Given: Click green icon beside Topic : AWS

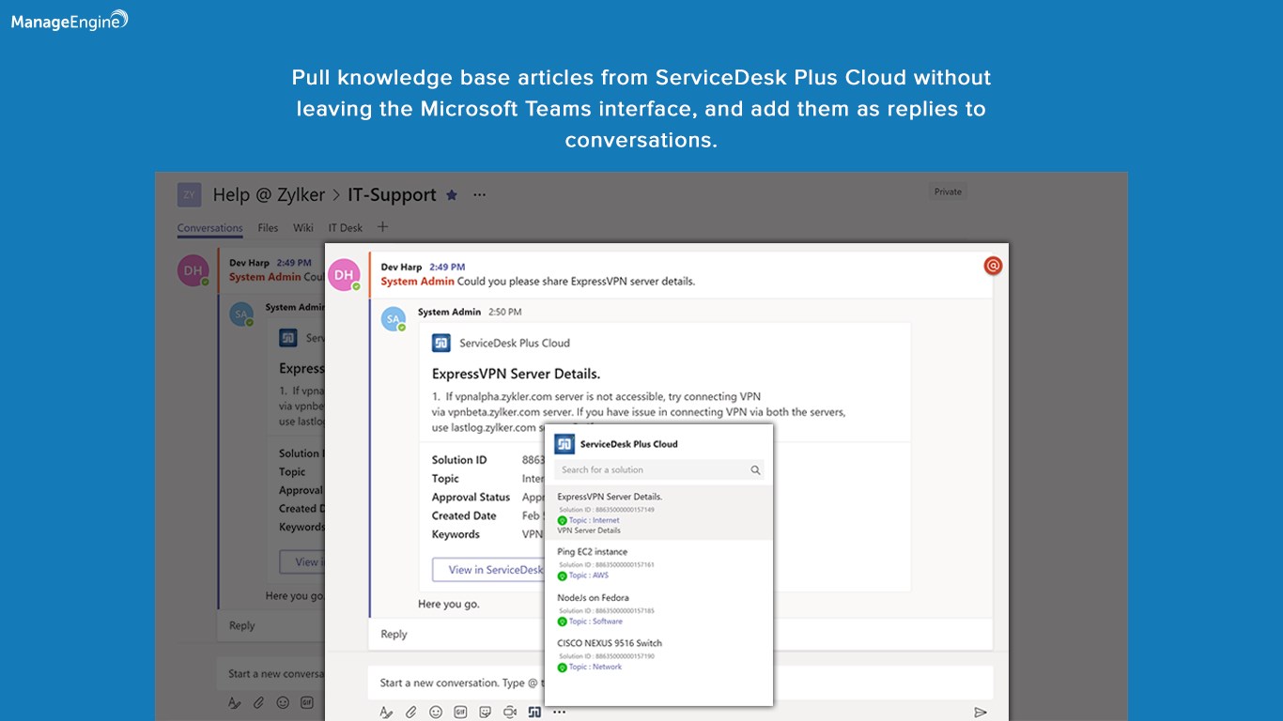Looking at the screenshot, I should [563, 575].
